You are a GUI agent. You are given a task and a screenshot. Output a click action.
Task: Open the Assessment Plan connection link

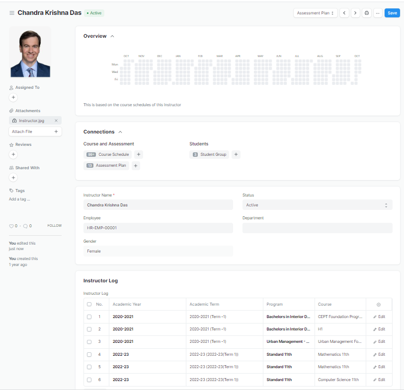[110, 165]
